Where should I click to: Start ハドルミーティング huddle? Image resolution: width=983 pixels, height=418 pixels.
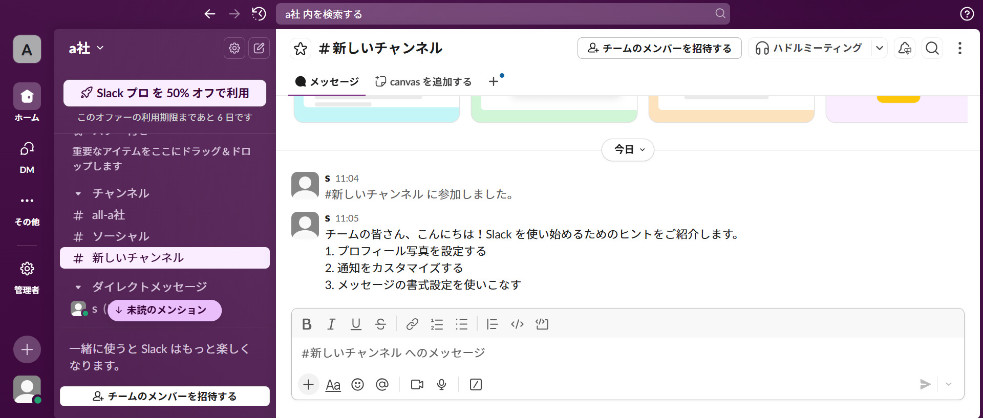pyautogui.click(x=809, y=48)
